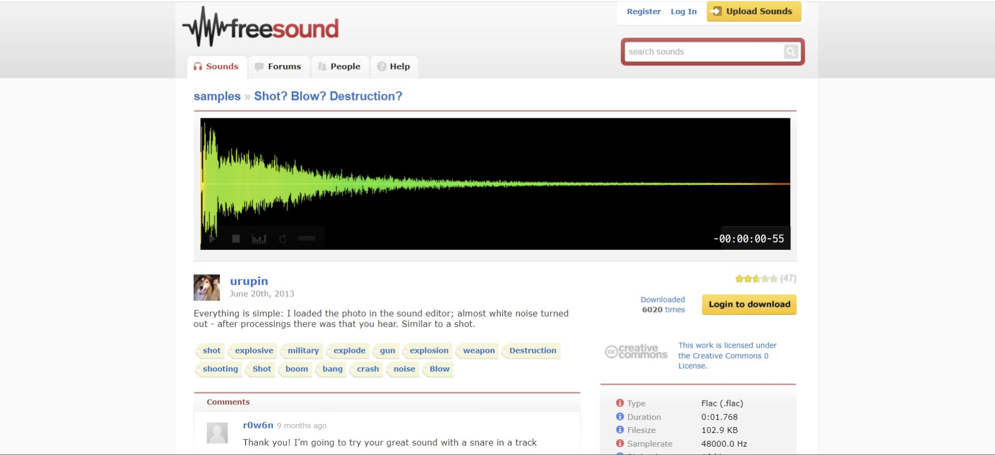
Task: Open the Shot? Blow? Destruction? title link
Action: pos(328,96)
